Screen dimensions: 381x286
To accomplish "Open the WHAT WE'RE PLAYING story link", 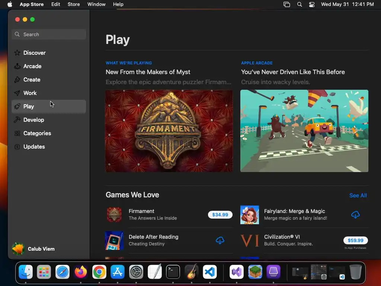I will pos(129,63).
